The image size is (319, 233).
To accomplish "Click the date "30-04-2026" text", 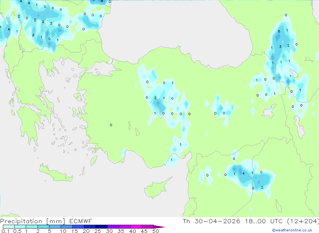I will coord(217,221).
